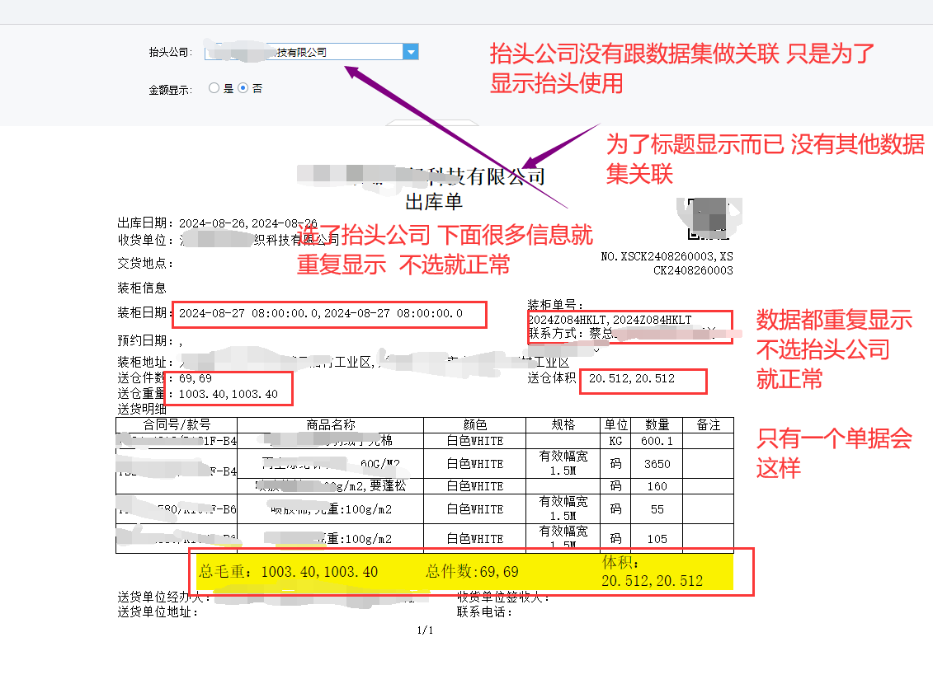Select the 否 radio button
This screenshot has height=684, width=933.
(x=243, y=88)
